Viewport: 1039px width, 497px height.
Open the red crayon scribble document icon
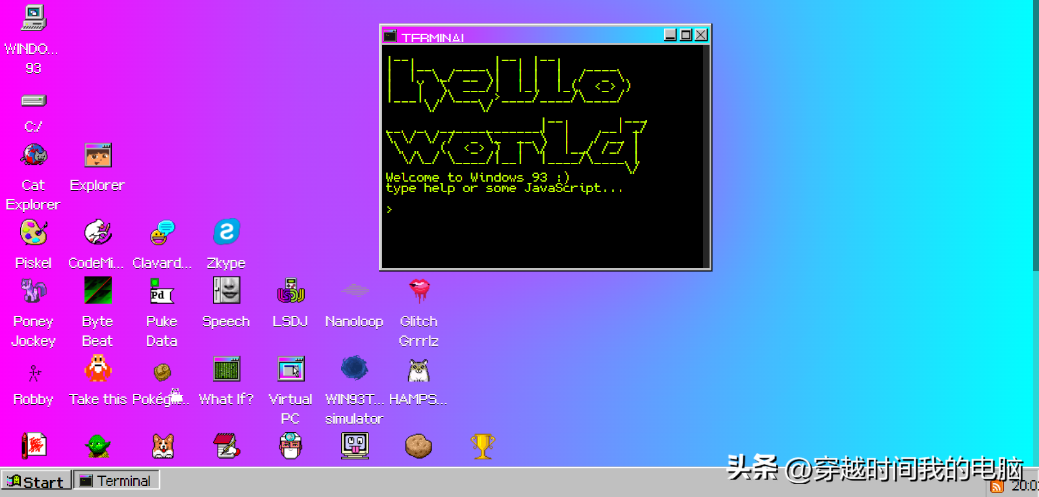[34, 446]
